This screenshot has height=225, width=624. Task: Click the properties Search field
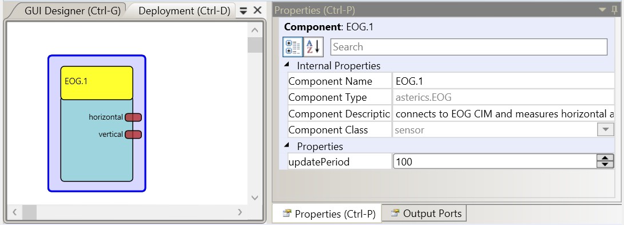(x=469, y=47)
